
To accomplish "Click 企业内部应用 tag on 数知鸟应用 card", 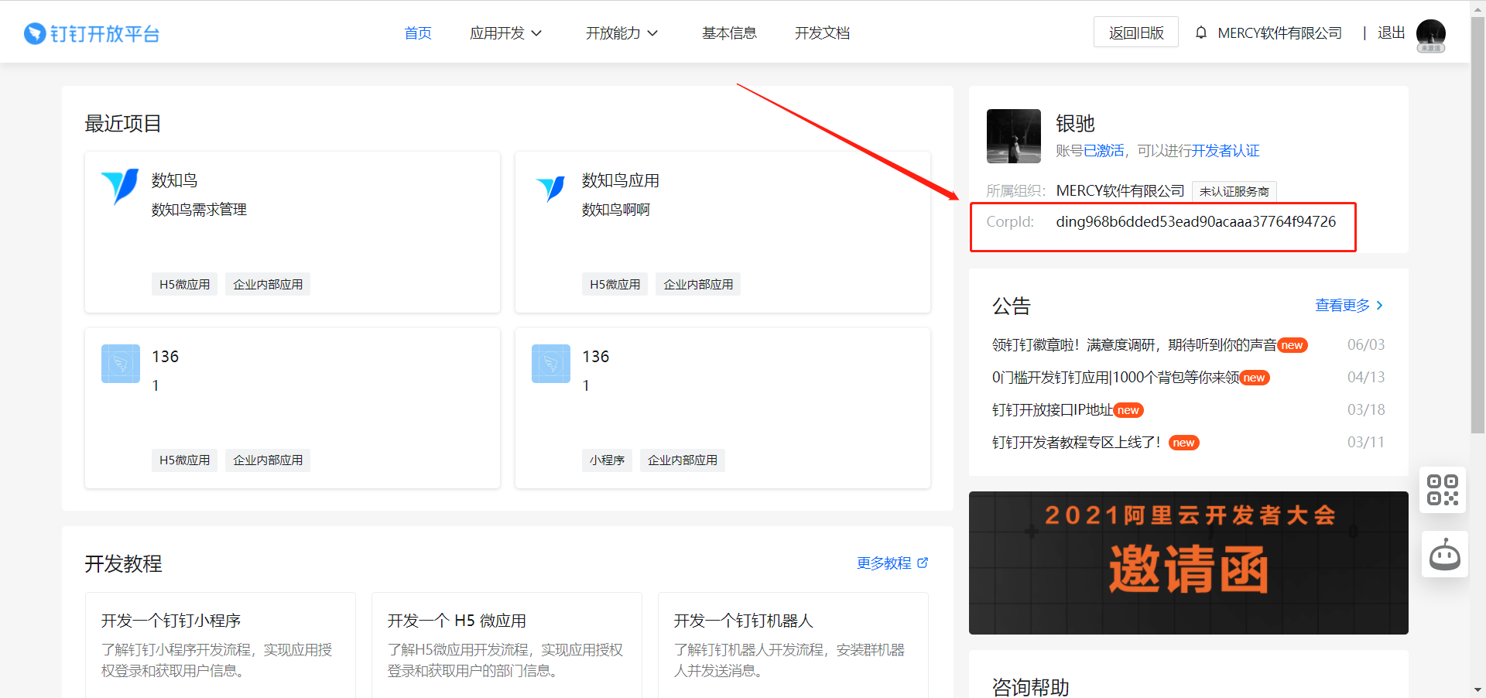I will pyautogui.click(x=698, y=284).
